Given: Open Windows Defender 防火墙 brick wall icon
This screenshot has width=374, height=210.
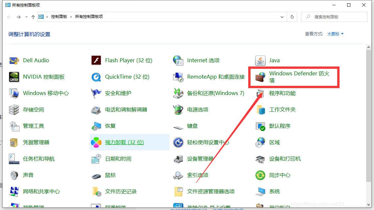Looking at the screenshot, I should 260,77.
